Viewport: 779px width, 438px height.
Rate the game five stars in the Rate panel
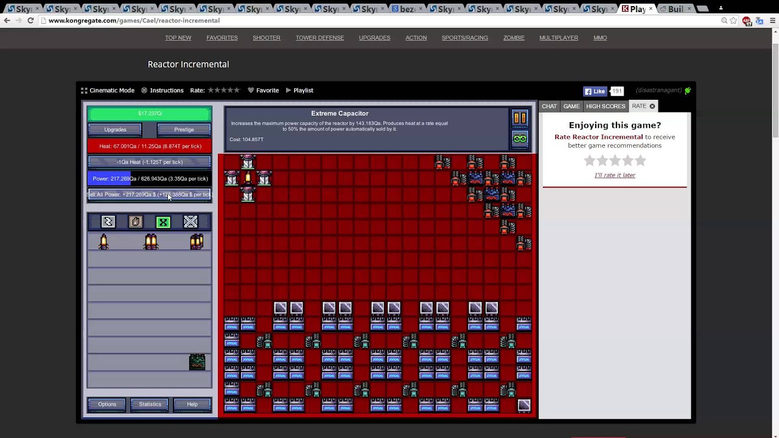point(641,161)
